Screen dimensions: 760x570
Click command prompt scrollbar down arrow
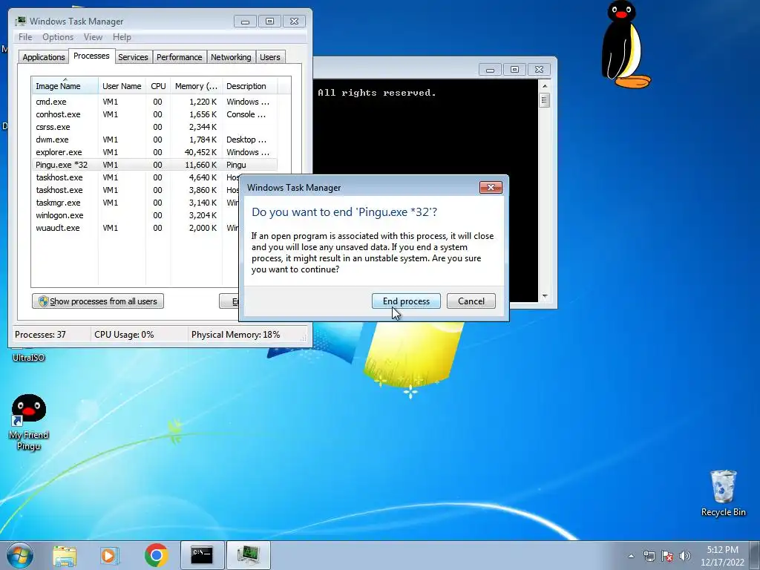click(545, 296)
